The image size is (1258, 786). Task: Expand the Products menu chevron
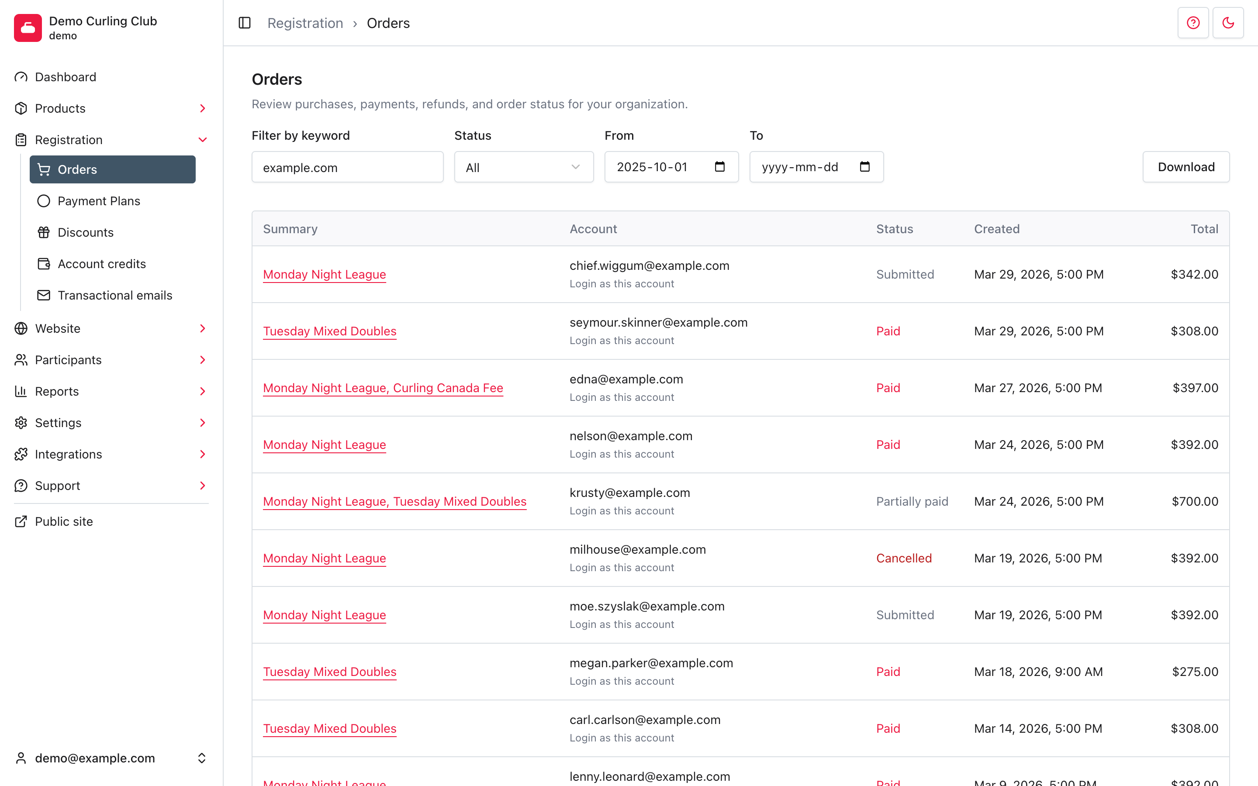click(x=203, y=108)
